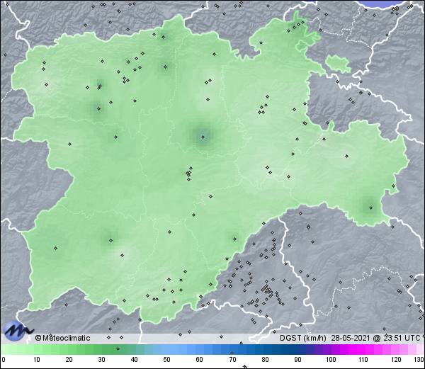Click the dark blue 80 km/h scale segment
The height and width of the screenshot is (369, 425).
pyautogui.click(x=264, y=350)
